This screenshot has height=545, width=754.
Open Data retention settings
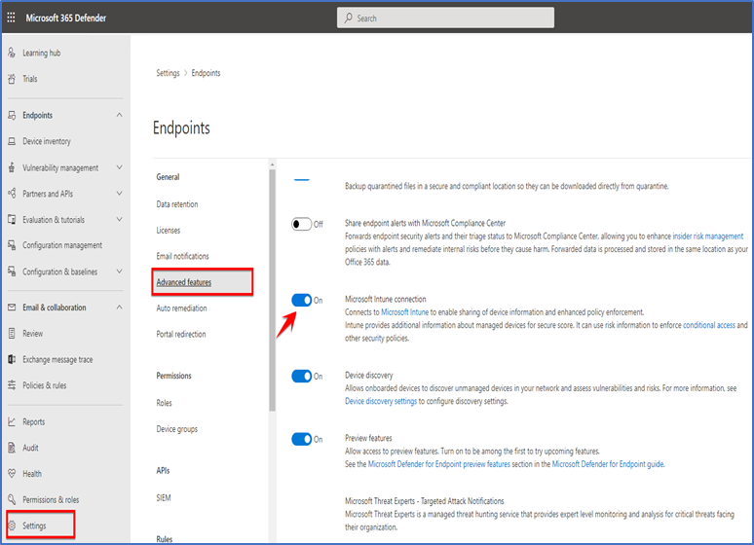click(x=177, y=204)
